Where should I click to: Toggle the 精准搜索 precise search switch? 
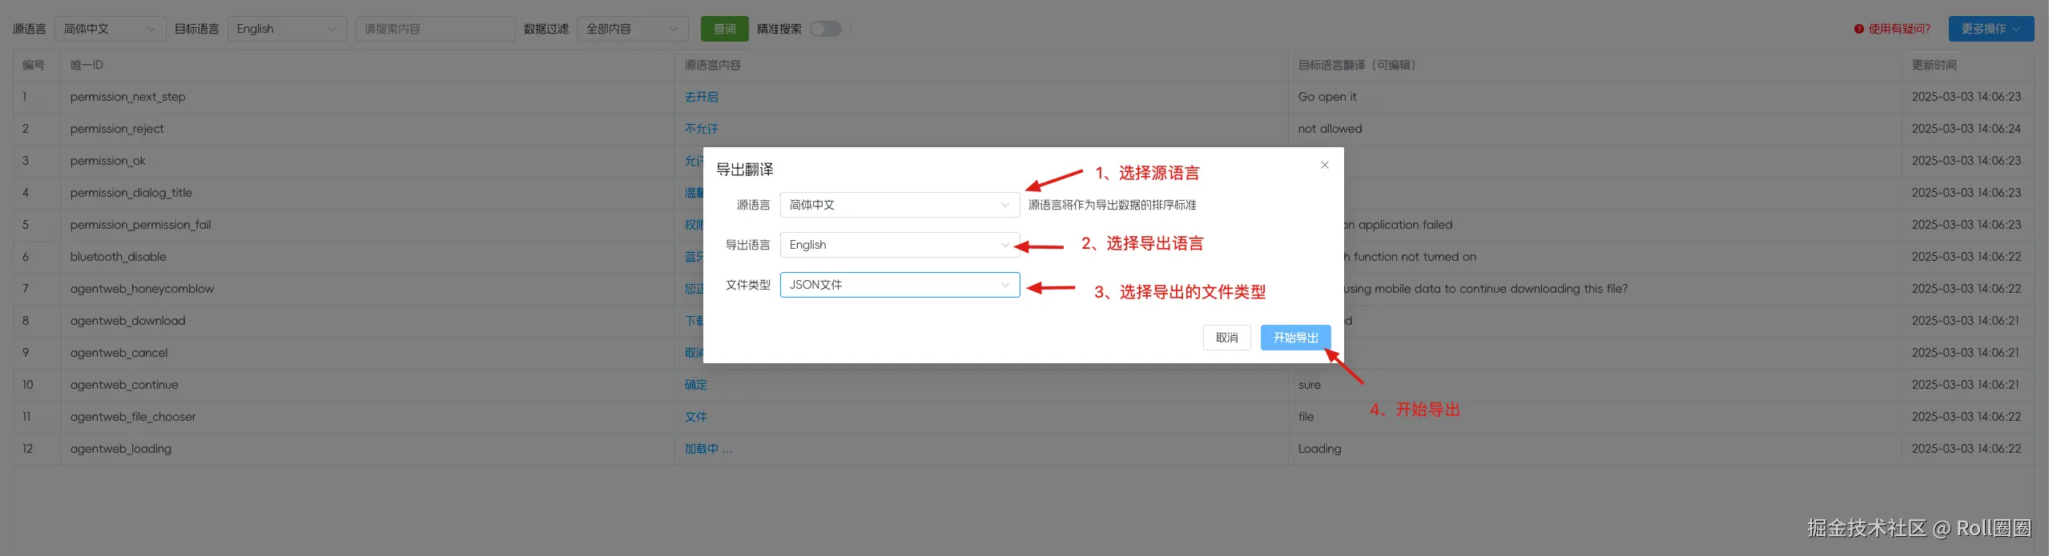pyautogui.click(x=825, y=29)
